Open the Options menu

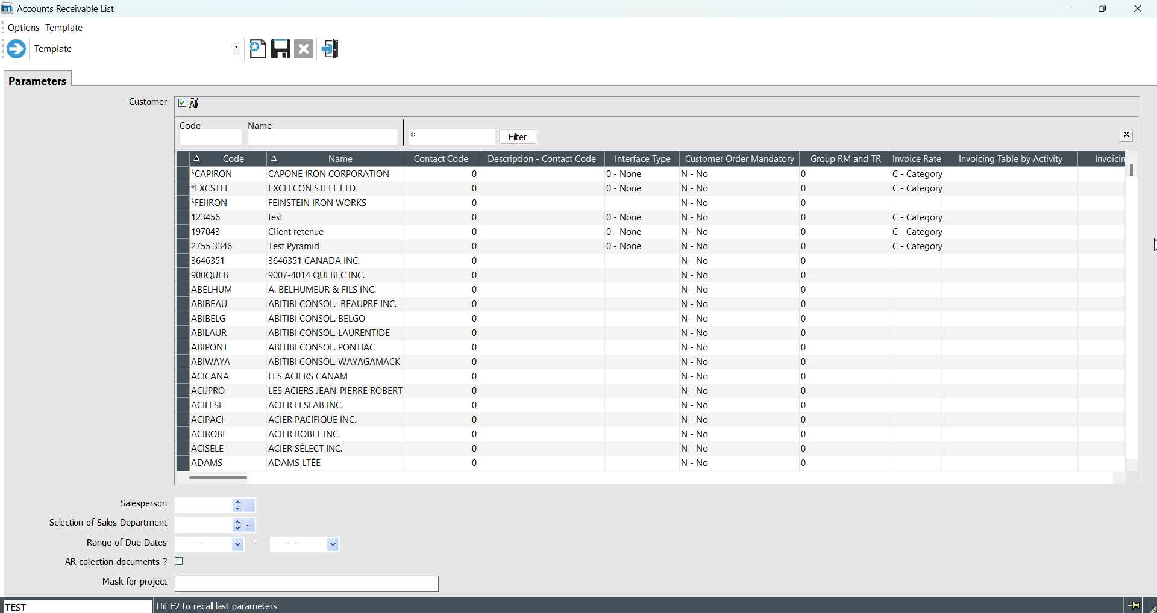click(24, 28)
